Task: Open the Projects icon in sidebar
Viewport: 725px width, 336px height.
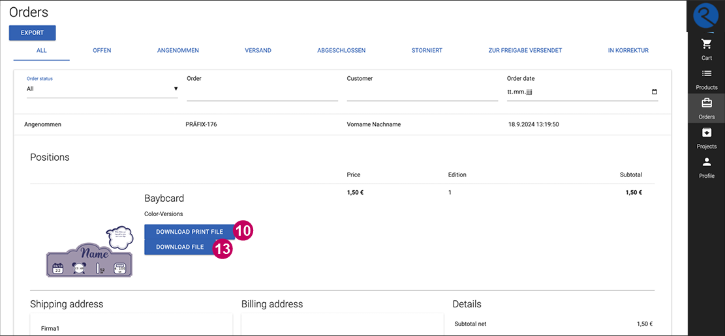Action: pyautogui.click(x=706, y=133)
